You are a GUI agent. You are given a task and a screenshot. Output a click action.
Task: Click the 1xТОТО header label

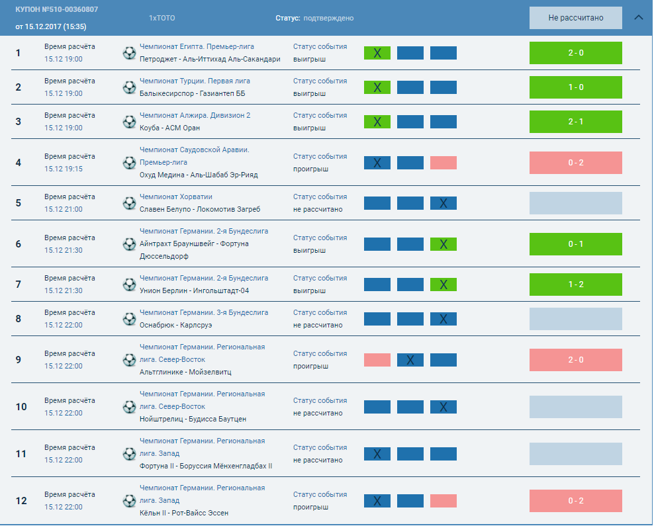pyautogui.click(x=162, y=18)
